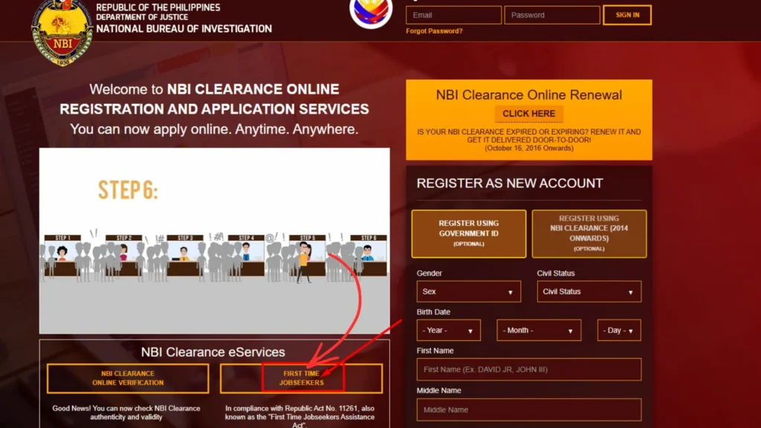This screenshot has width=761, height=428.
Task: Click the Philippine flag emblem icon
Action: [x=371, y=13]
